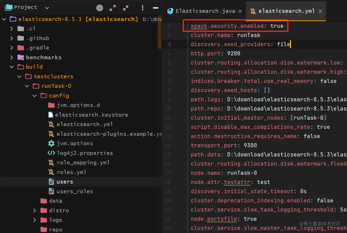Open the Project panel options three-dot menu
Screen dimensions: 347x233
[x=143, y=8]
